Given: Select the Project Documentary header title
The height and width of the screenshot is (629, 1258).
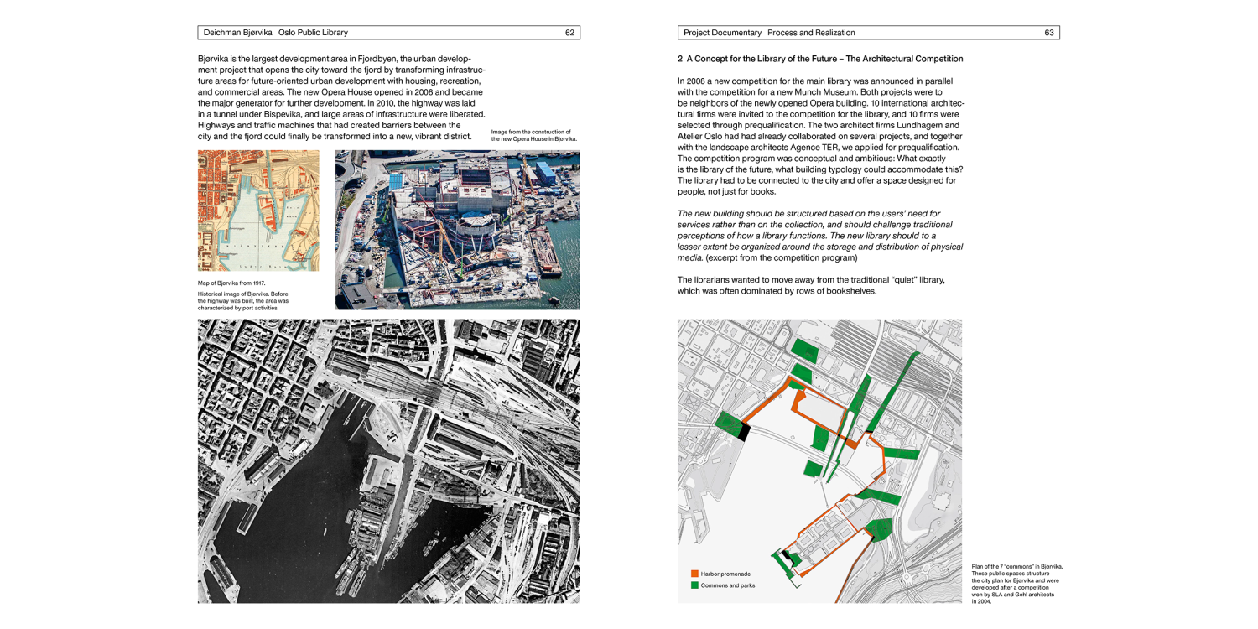Looking at the screenshot, I should point(769,33).
